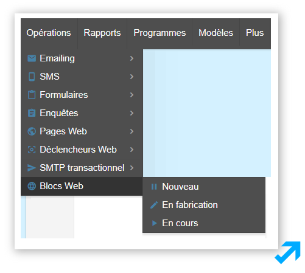Image resolution: width=305 pixels, height=273 pixels.
Task: Select the Formulaires clipboard icon
Action: [x=32, y=95]
